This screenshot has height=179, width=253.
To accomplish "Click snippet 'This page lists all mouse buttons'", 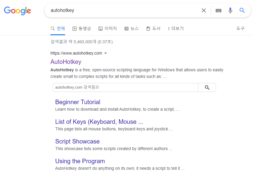I will coord(114,129).
